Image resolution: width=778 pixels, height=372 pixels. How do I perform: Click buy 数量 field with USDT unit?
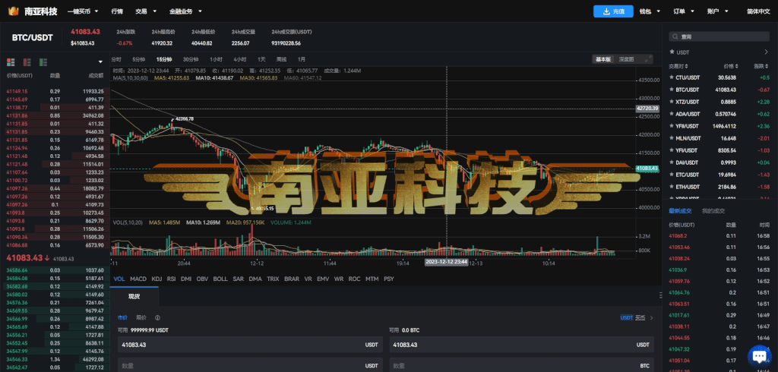pyautogui.click(x=250, y=366)
